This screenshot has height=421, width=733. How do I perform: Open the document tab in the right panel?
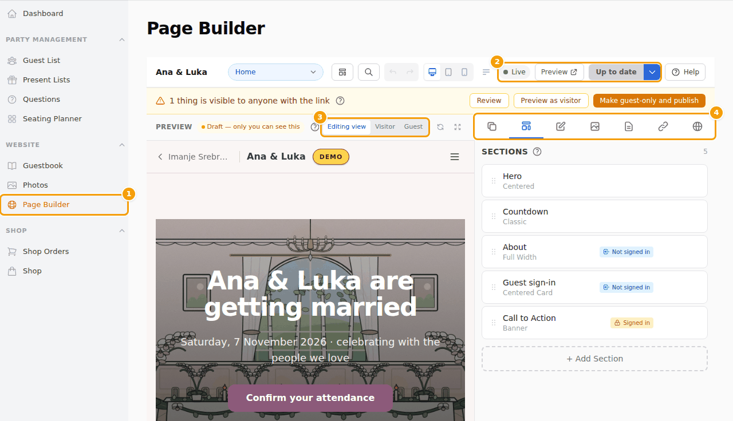[x=629, y=126]
